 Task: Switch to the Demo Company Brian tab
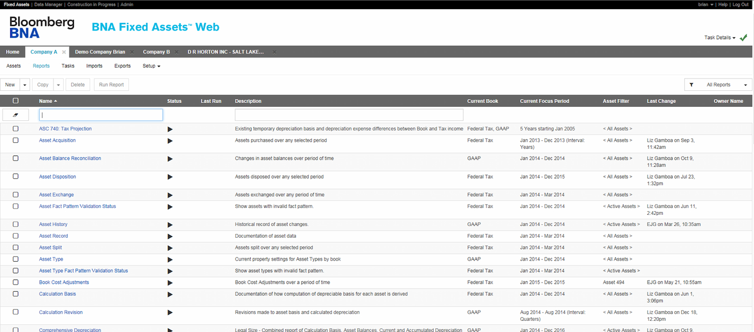point(100,52)
